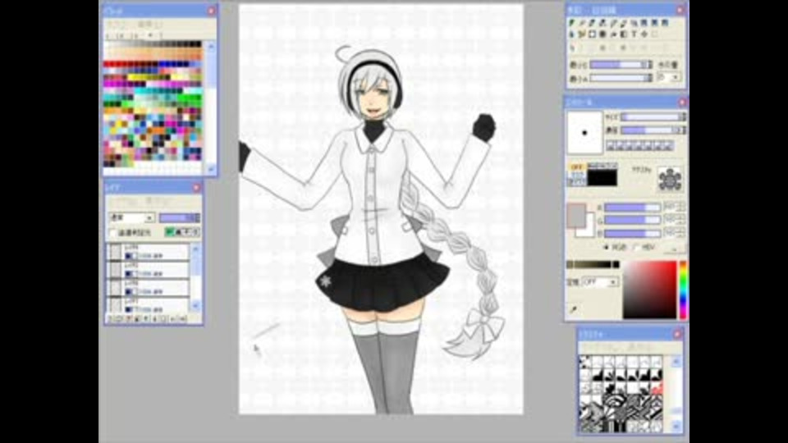
Task: Click the layer list scroll up arrow
Action: coord(195,249)
